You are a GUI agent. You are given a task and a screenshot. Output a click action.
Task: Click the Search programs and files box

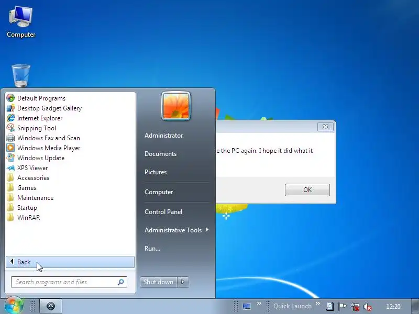click(x=69, y=282)
